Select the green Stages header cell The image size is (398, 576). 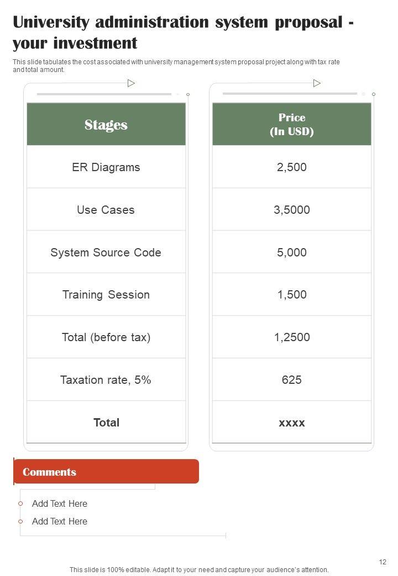[106, 125]
